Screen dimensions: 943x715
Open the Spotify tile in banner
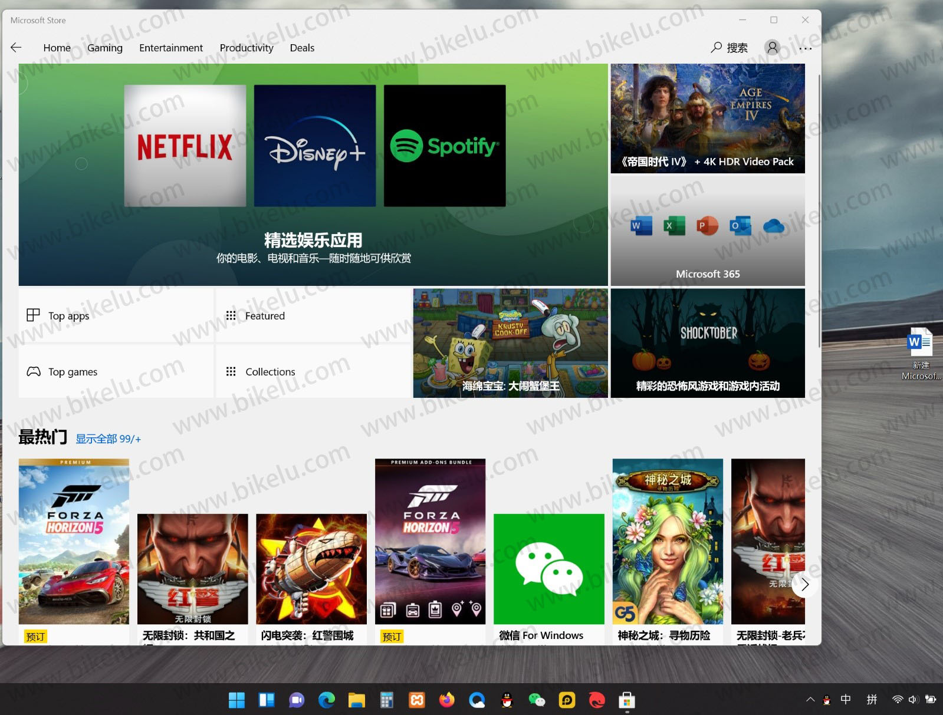[x=445, y=146]
